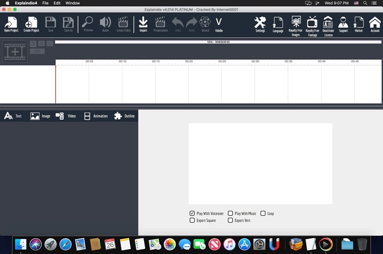Switch to the Animation tab
The height and width of the screenshot is (254, 383).
pyautogui.click(x=96, y=116)
